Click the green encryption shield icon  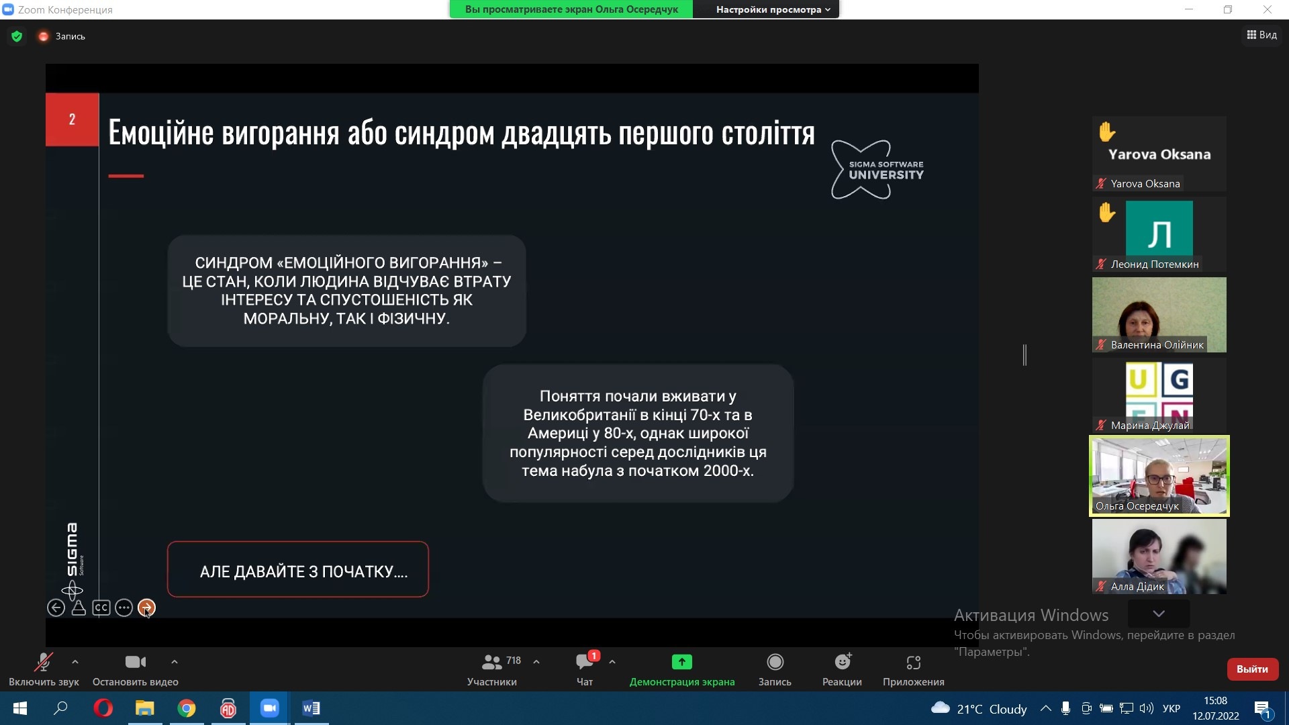pyautogui.click(x=17, y=36)
